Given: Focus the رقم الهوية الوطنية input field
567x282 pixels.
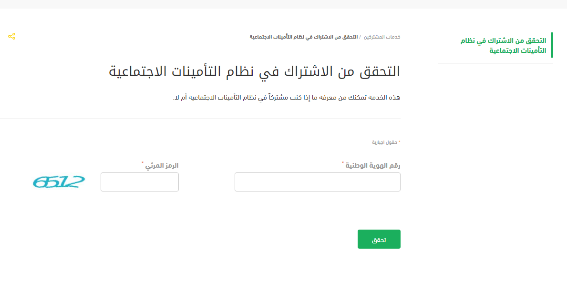Looking at the screenshot, I should [x=318, y=182].
